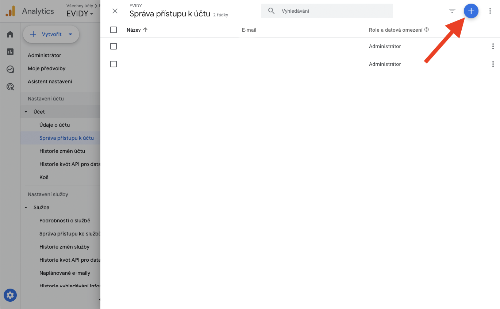Open Podrobnosti o službě

point(65,221)
